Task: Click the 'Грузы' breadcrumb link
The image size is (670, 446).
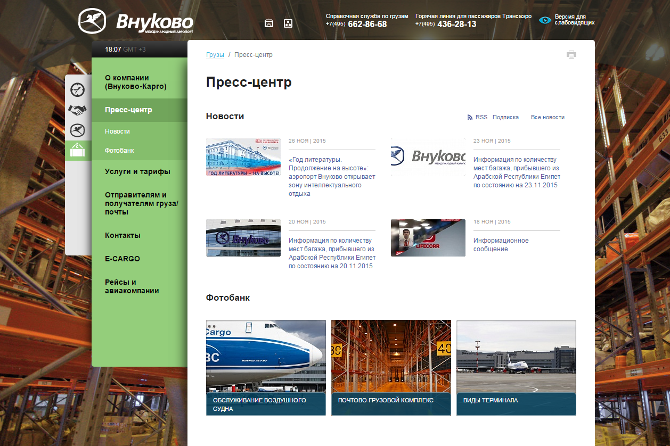Action: pos(215,55)
